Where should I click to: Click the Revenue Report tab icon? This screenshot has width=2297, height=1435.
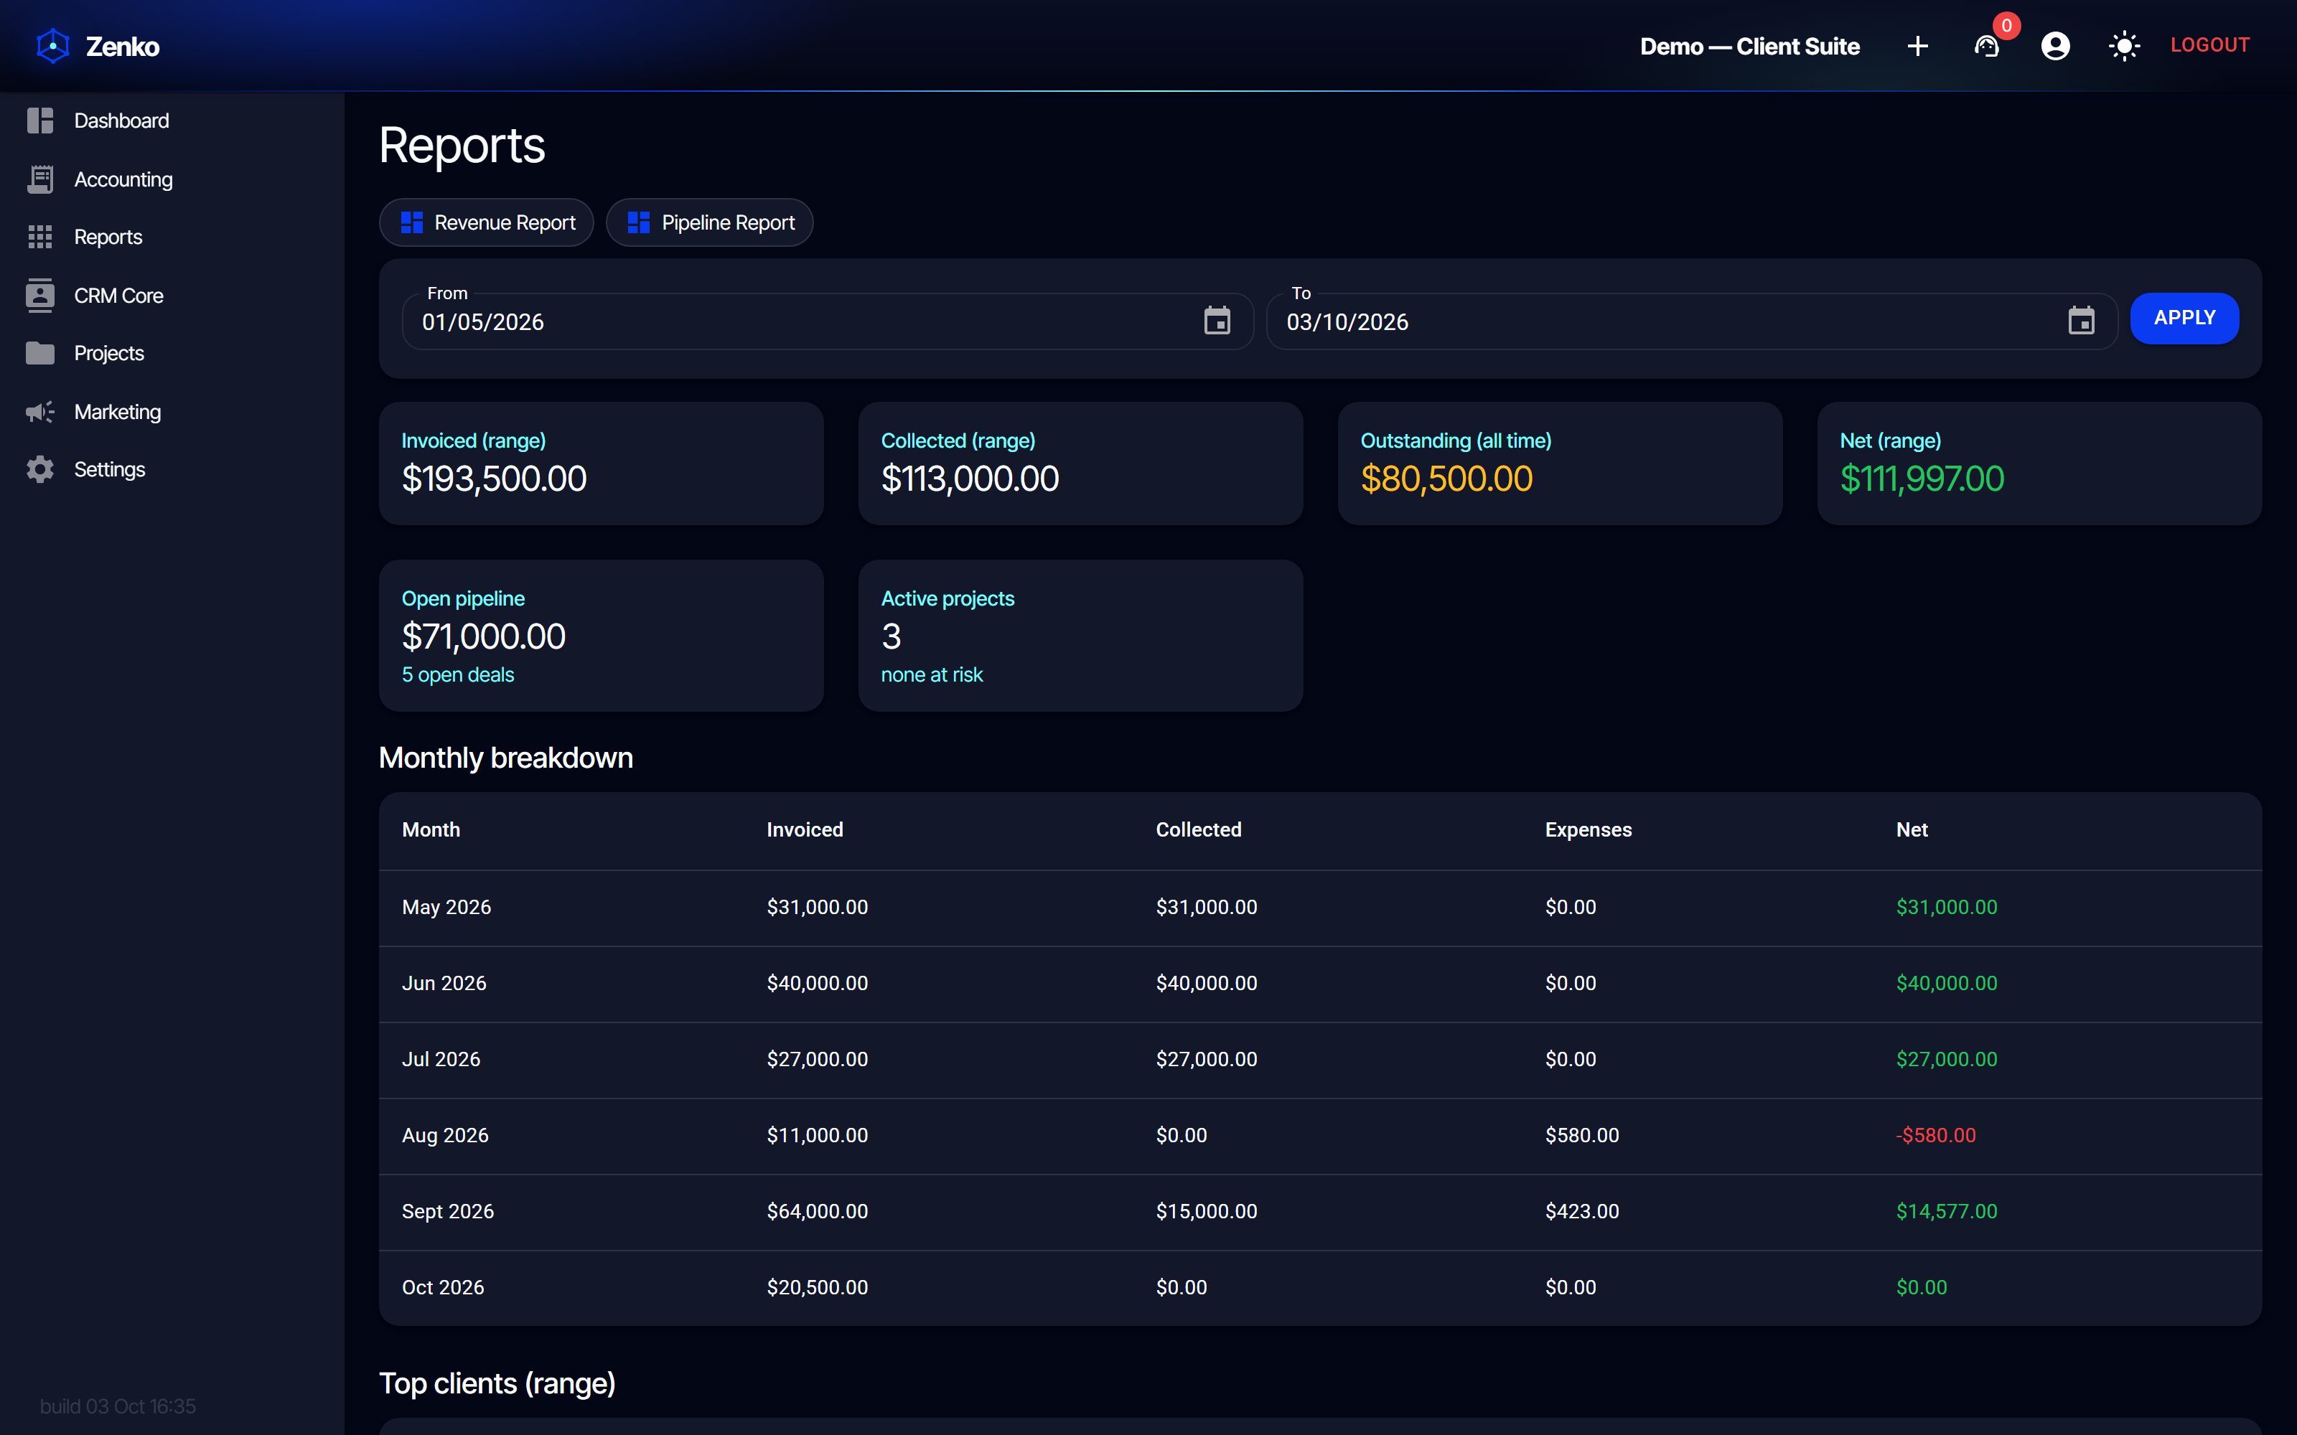(412, 222)
